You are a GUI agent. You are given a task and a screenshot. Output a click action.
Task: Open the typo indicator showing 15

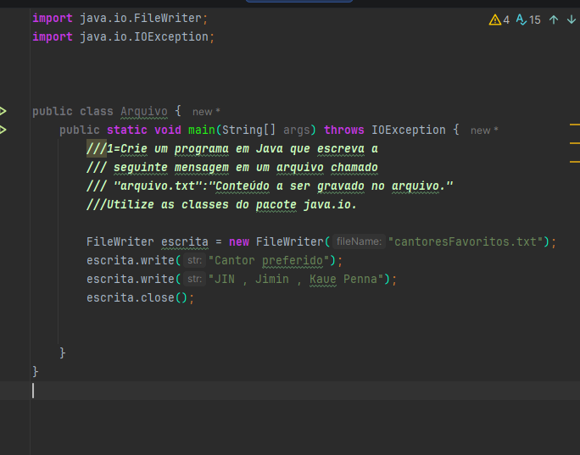528,19
